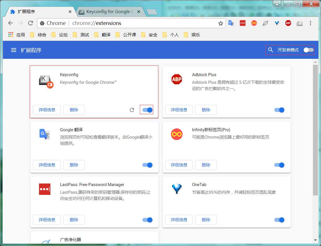The width and height of the screenshot is (321, 246).
Task: Open the 公开课 bookmark folder
Action: click(x=126, y=35)
